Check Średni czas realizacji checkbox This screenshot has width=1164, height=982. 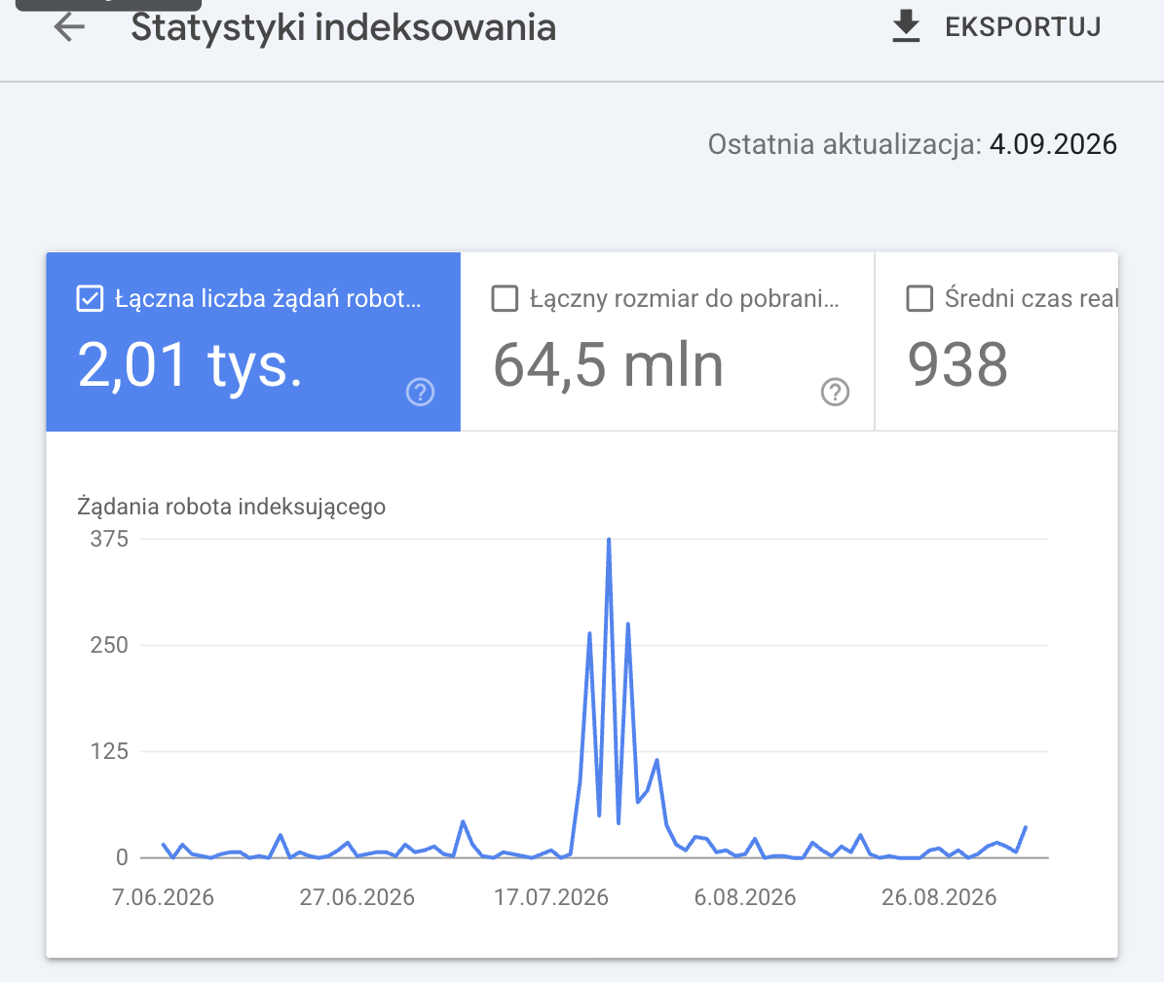click(x=920, y=298)
